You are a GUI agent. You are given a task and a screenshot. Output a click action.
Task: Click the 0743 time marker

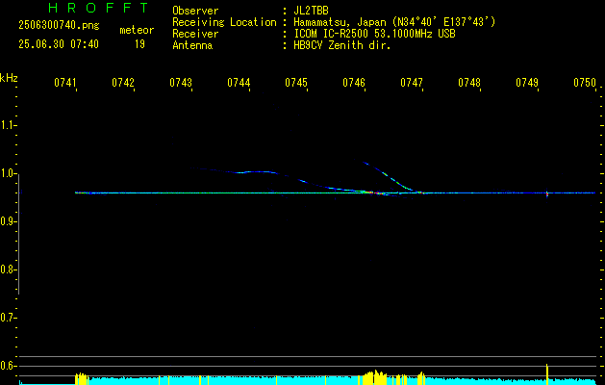181,83
